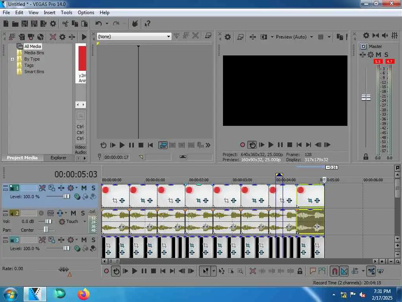
Task: Remove selected media with the red X
Action: [53, 37]
